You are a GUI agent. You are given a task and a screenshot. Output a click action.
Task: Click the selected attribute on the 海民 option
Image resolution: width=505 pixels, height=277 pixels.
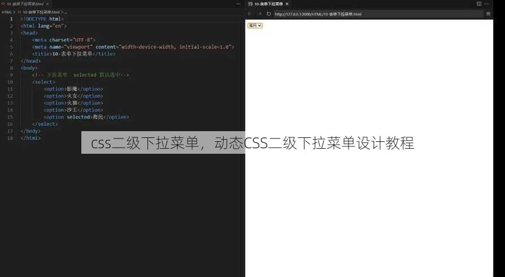[x=79, y=117]
